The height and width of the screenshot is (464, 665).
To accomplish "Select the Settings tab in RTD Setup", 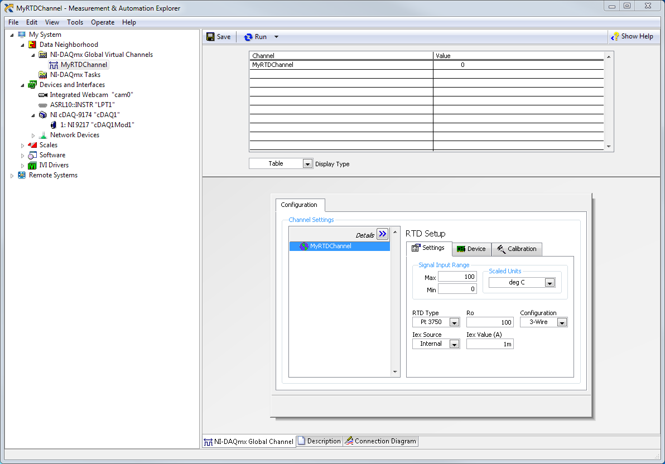I will [x=429, y=249].
